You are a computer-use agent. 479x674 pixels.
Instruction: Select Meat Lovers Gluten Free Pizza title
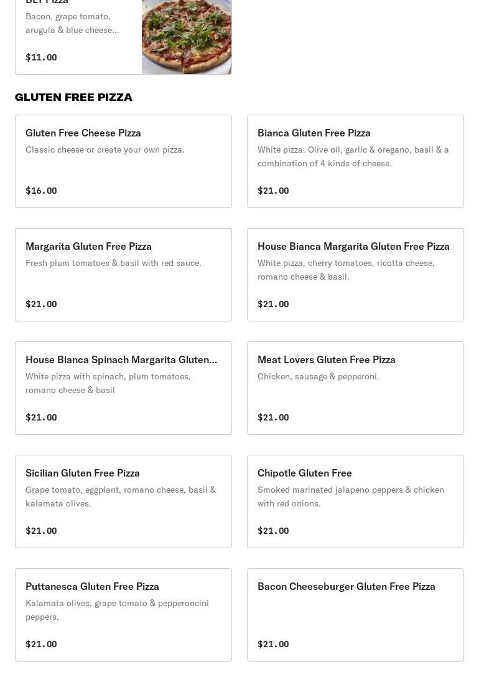326,359
